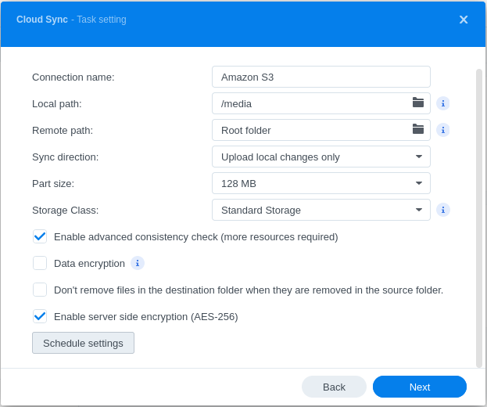This screenshot has width=487, height=407.
Task: Uncheck server side encryption AES-256
Action: pyautogui.click(x=40, y=316)
